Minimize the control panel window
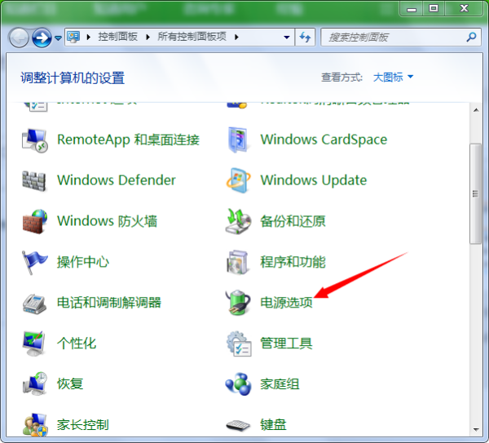 tap(412, 9)
